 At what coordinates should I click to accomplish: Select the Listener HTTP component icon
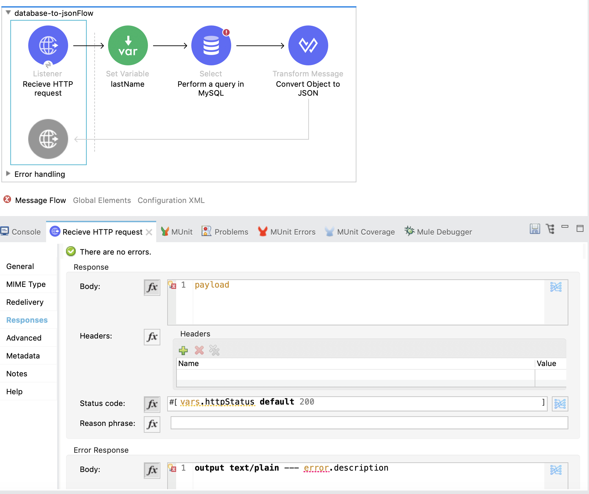[48, 45]
